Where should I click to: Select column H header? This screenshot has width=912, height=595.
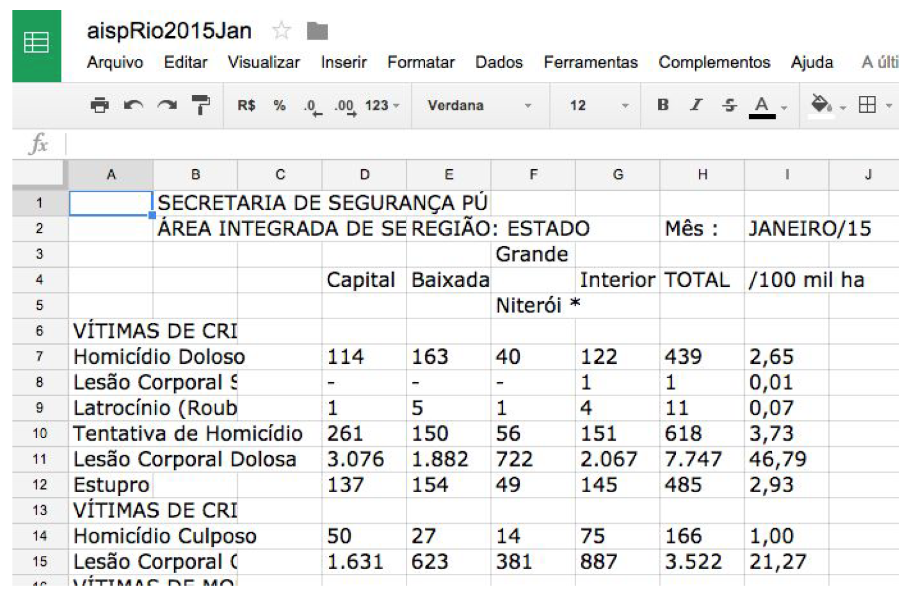click(702, 175)
